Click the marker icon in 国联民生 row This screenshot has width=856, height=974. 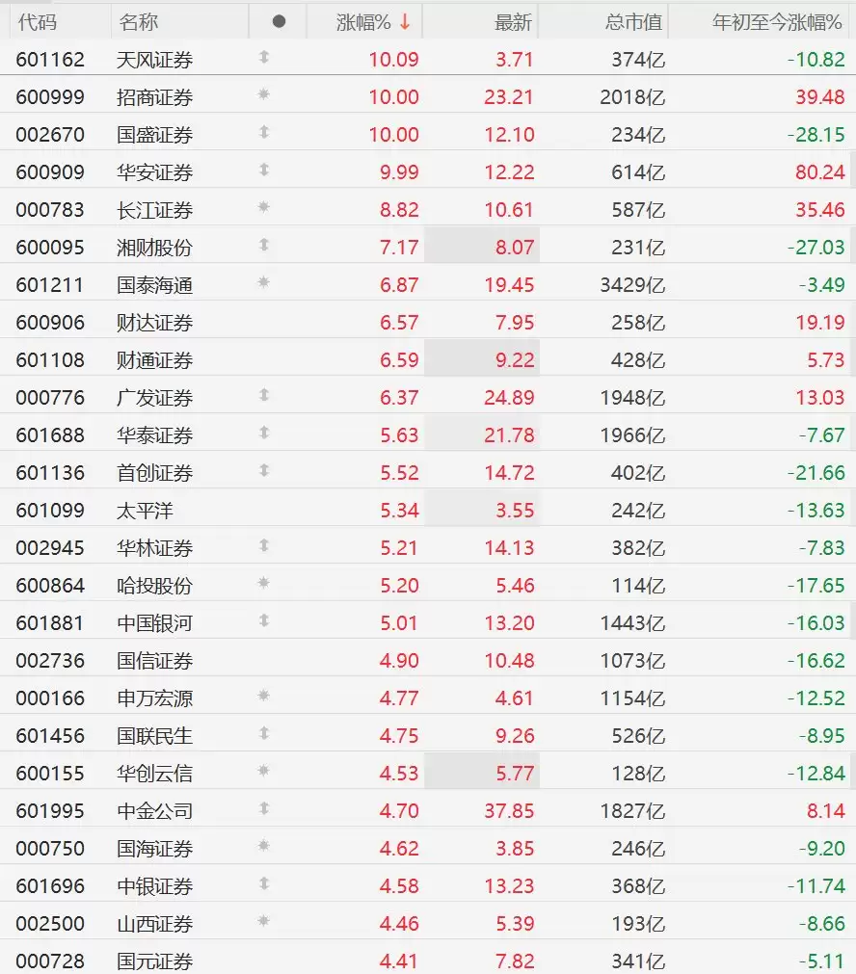tap(264, 733)
